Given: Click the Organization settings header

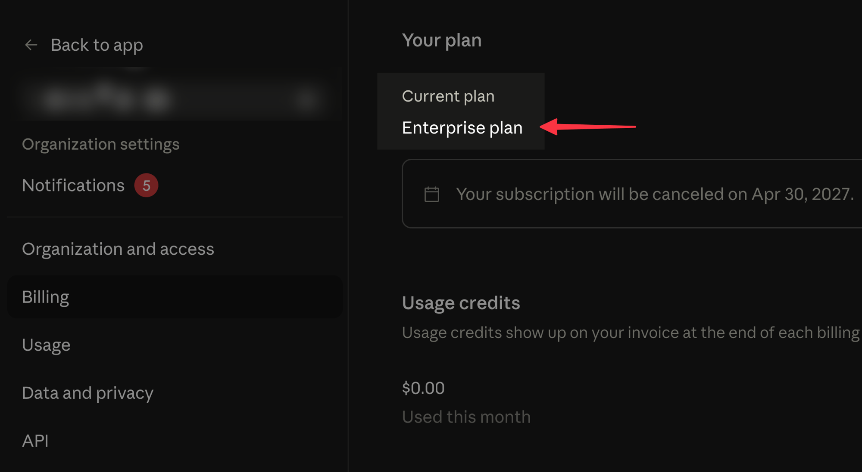Looking at the screenshot, I should pyautogui.click(x=100, y=144).
